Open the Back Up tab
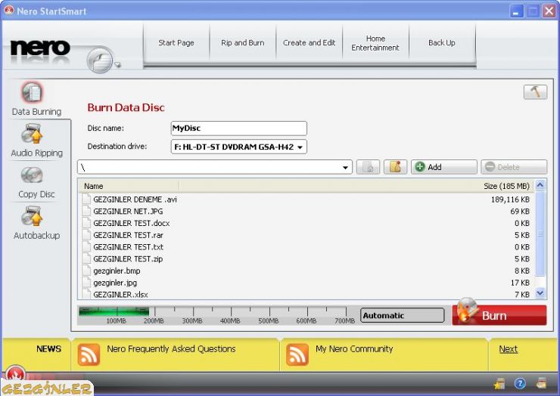560x396 pixels. tap(442, 43)
